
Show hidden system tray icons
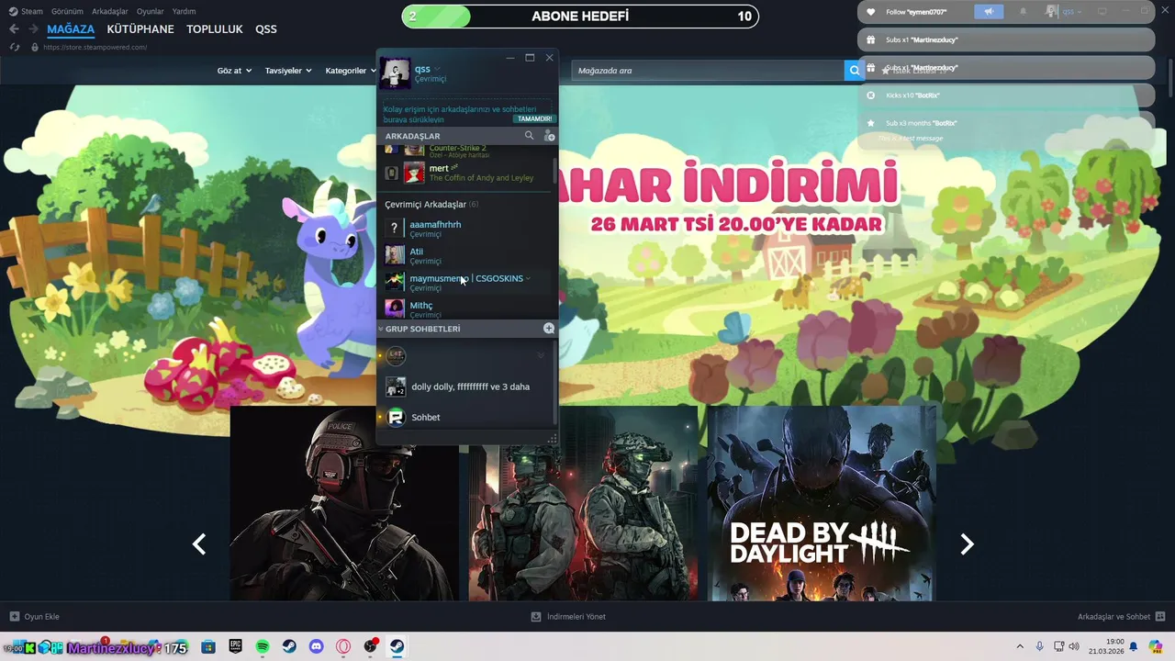pos(1020,646)
